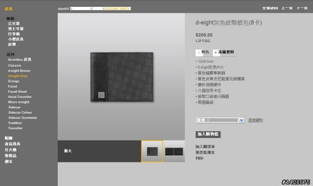Add item to wishlist (加入願望表)
313x186 pixels.
205,147
